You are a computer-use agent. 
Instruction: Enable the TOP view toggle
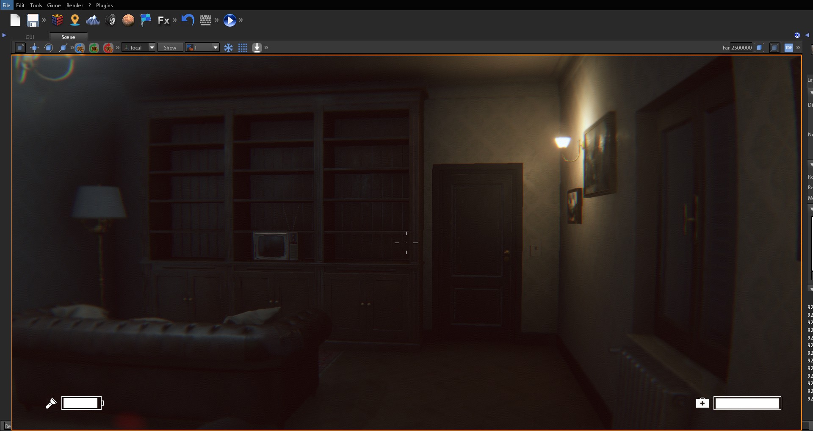pyautogui.click(x=789, y=47)
